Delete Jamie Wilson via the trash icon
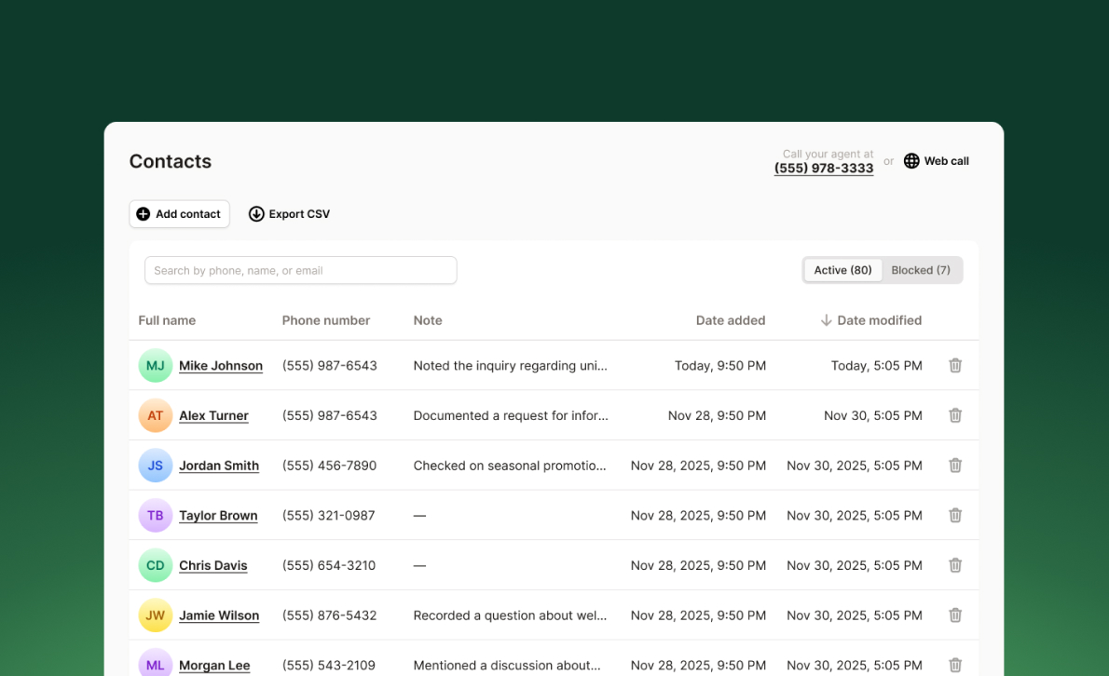 954,615
